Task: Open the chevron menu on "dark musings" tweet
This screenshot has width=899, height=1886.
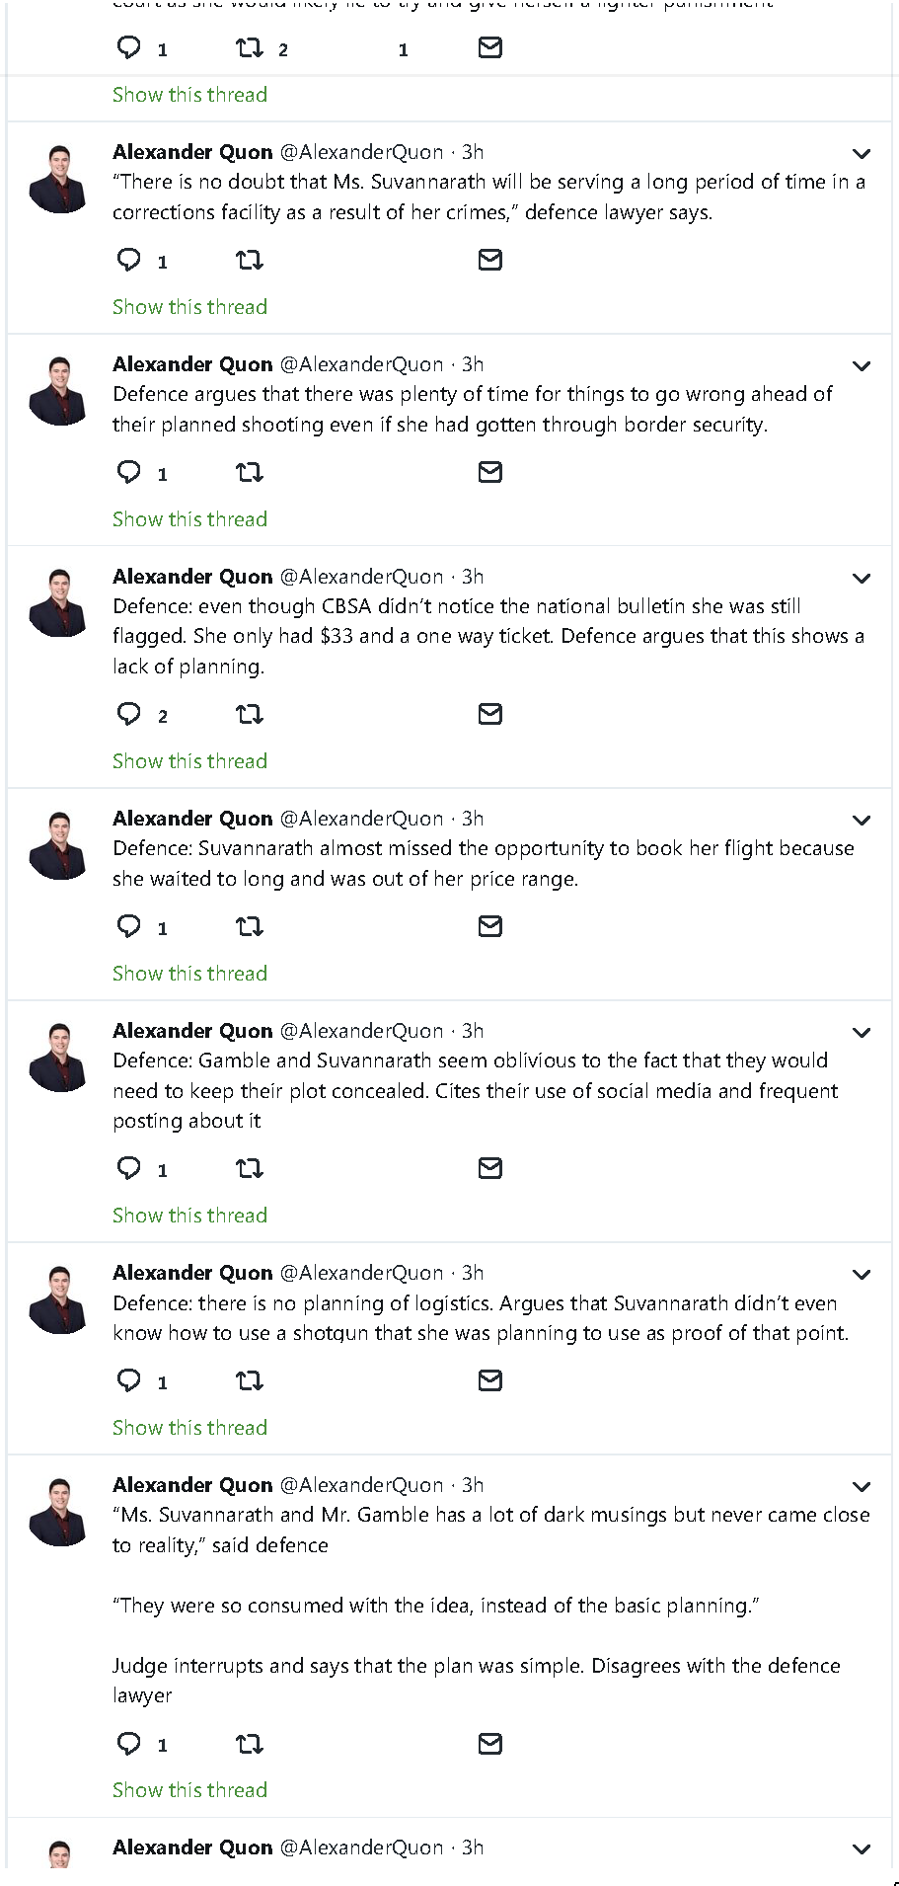Action: [862, 1487]
